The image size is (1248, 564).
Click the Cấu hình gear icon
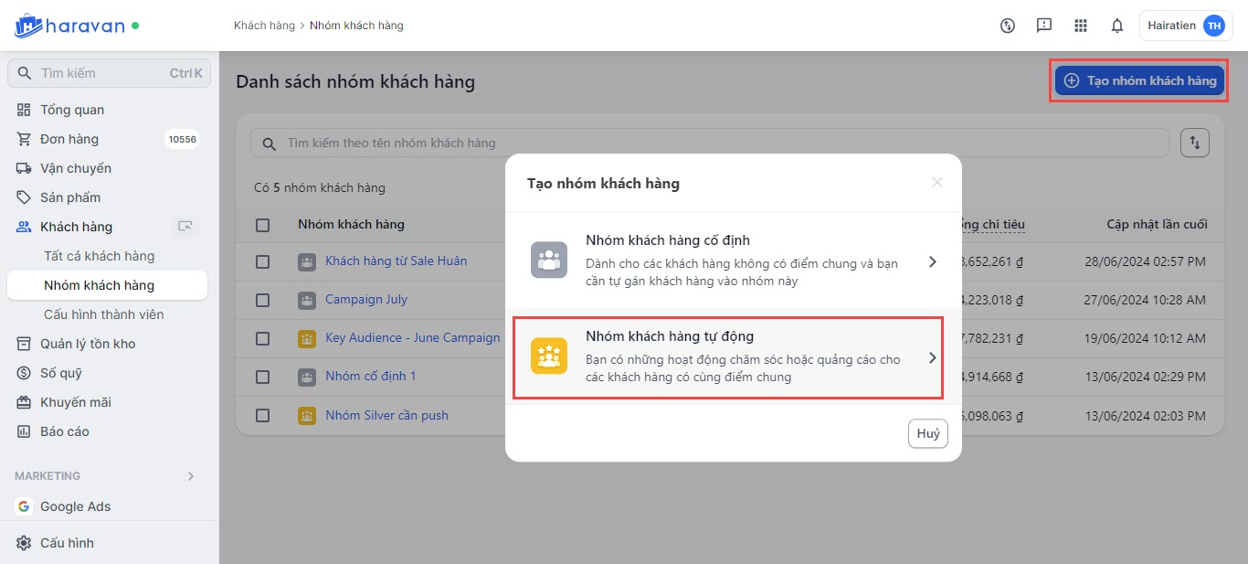point(24,543)
